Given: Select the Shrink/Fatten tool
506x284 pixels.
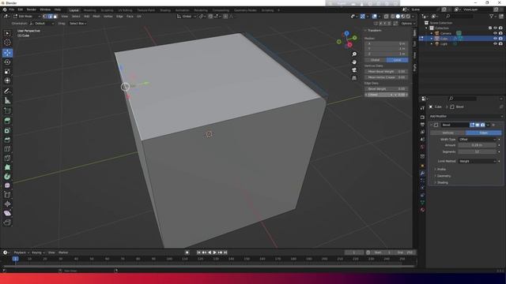Looking at the screenshot, I should point(7,204).
